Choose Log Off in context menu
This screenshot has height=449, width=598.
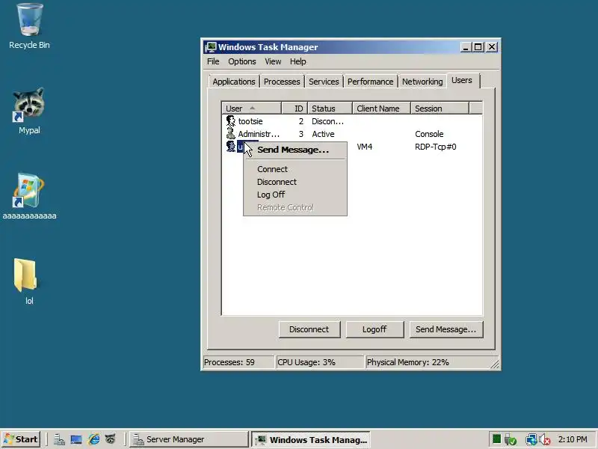click(x=295, y=195)
